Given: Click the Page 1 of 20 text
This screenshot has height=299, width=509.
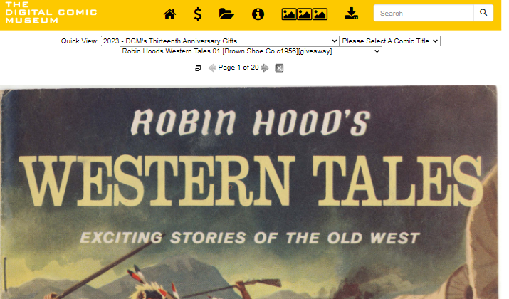Looking at the screenshot, I should (x=238, y=68).
